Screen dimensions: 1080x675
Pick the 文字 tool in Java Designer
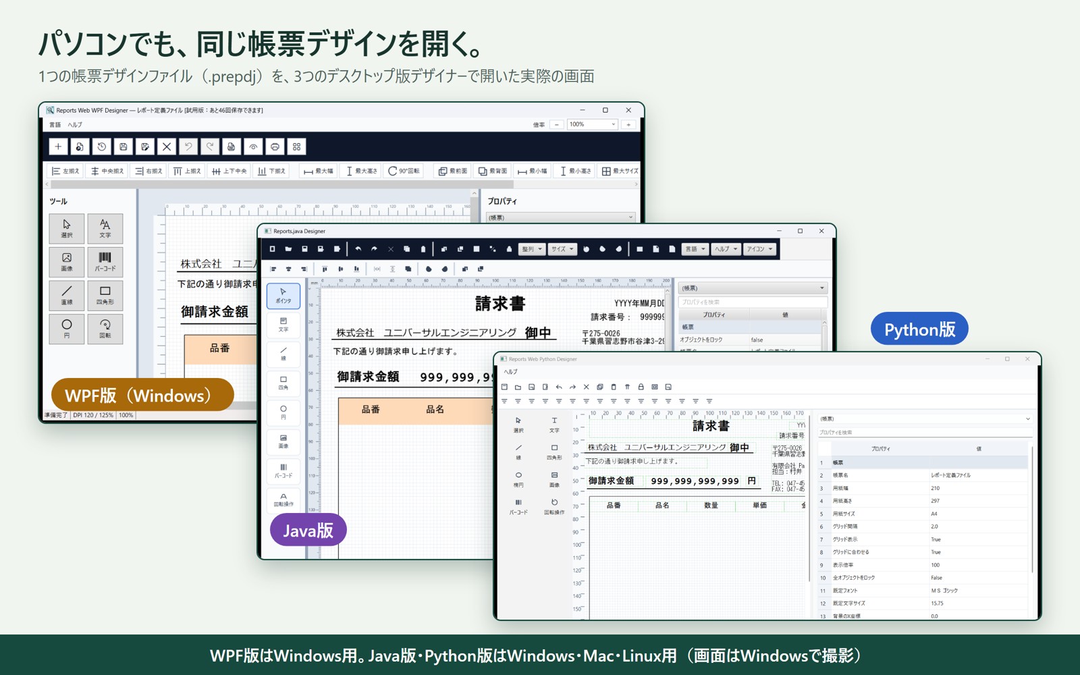click(x=283, y=325)
